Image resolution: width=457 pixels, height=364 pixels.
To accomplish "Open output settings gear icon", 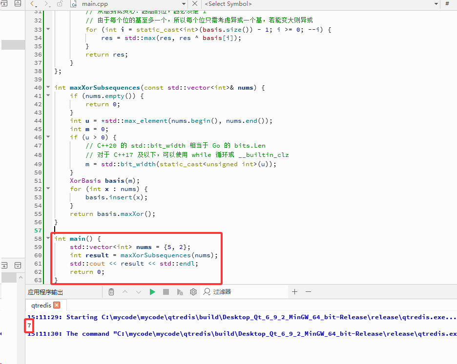I will 193,291.
